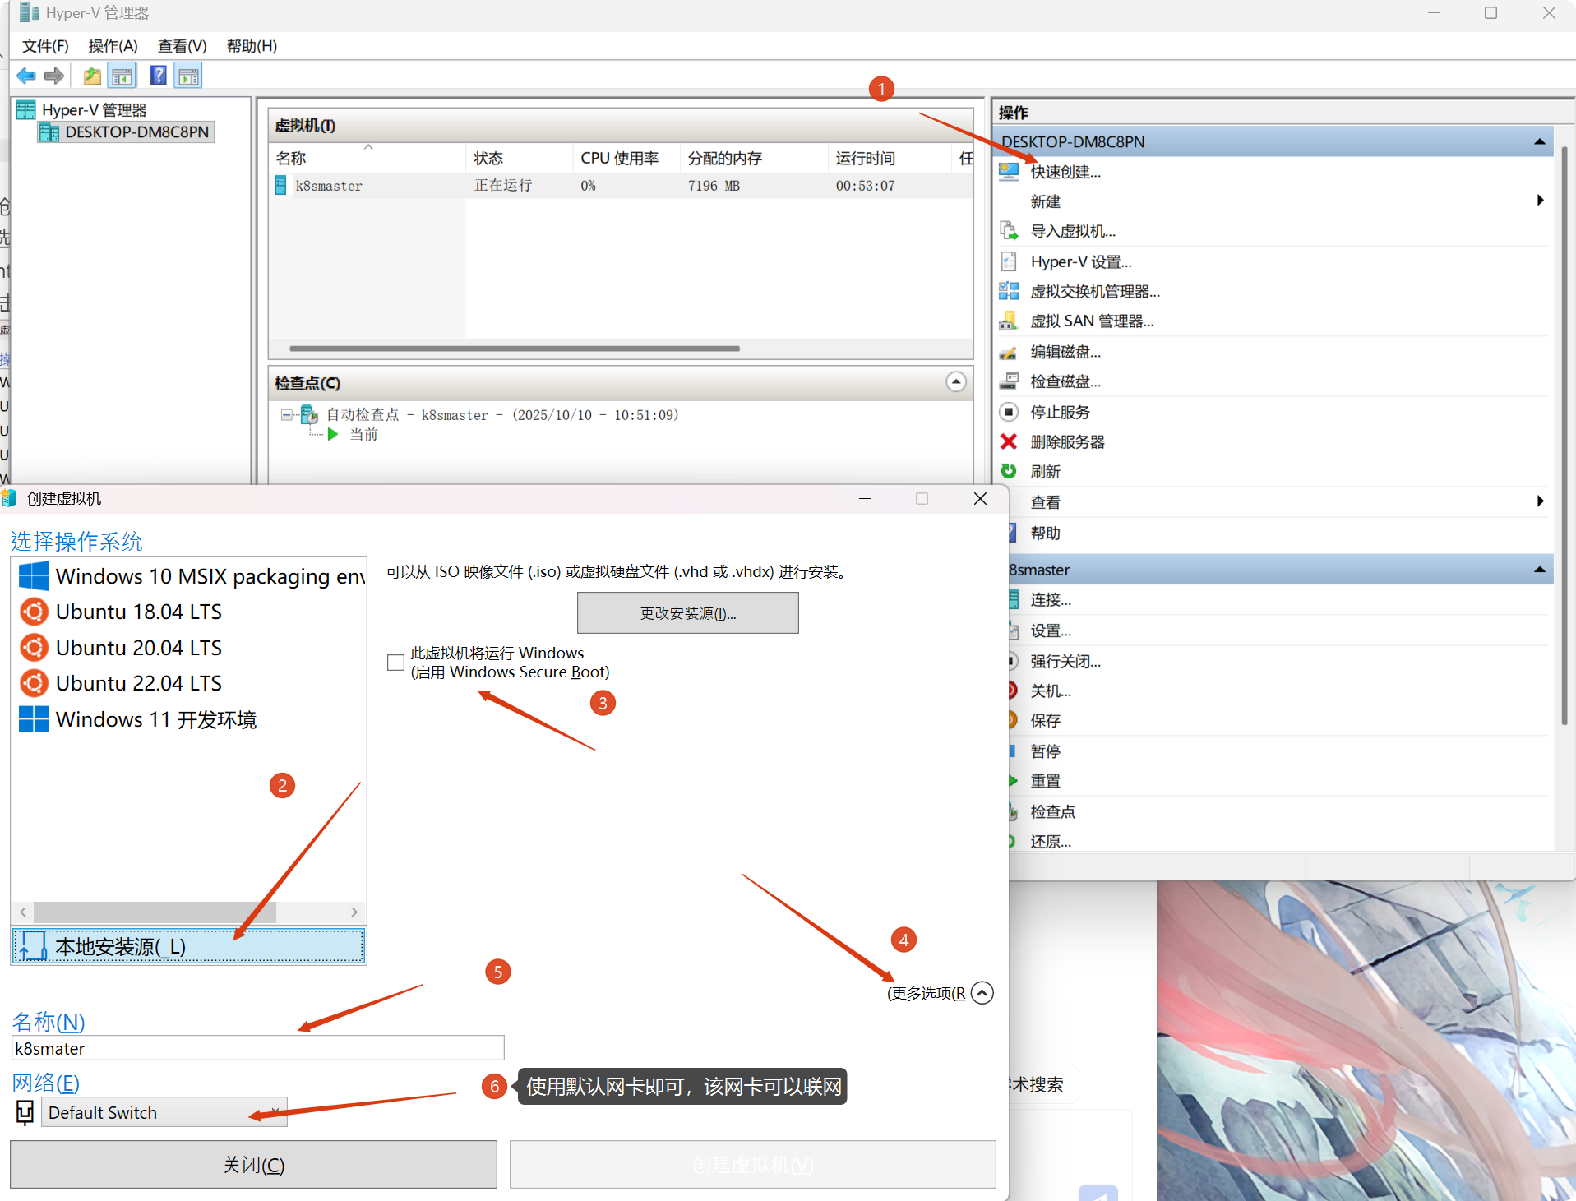Image resolution: width=1576 pixels, height=1201 pixels.
Task: Click the Import Virtual Machine (导入虚拟机) icon
Action: pos(1009,231)
